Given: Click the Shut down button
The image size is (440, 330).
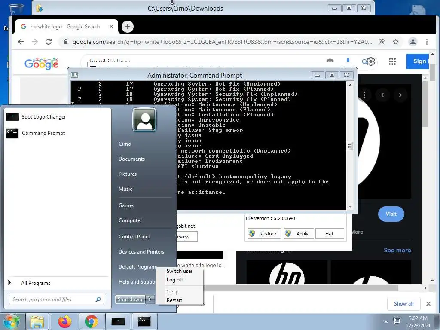Looking at the screenshot, I should (130, 299).
